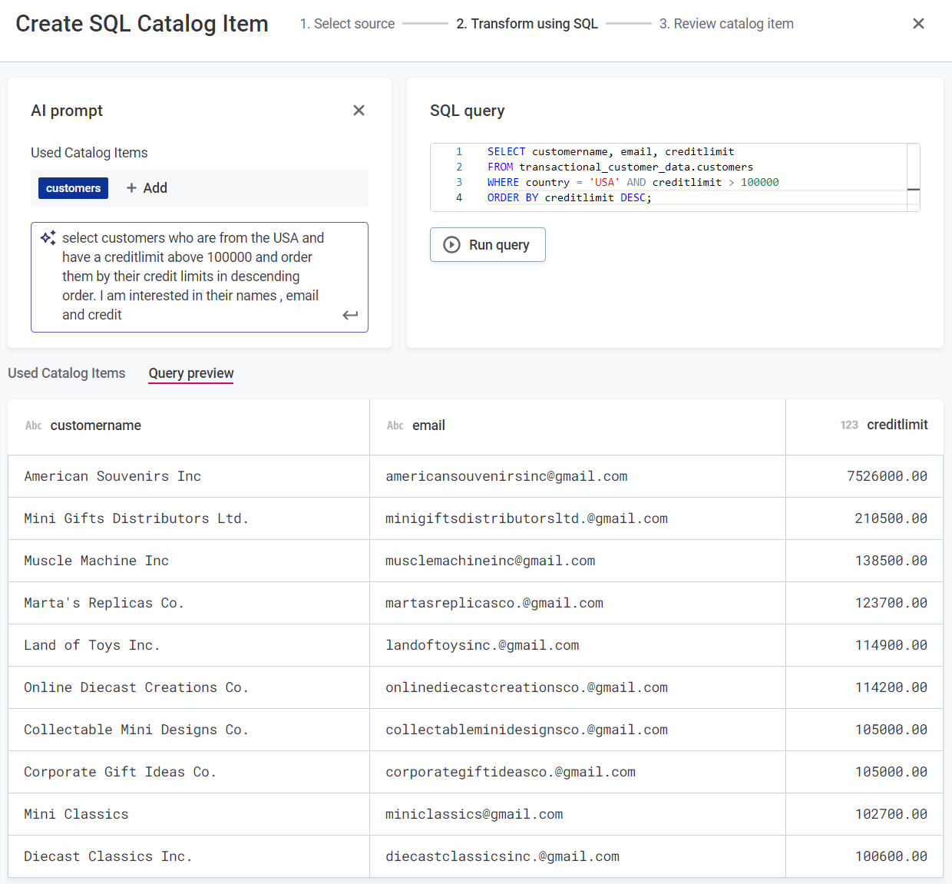Click the customername column header
This screenshot has width=952, height=884.
click(95, 425)
